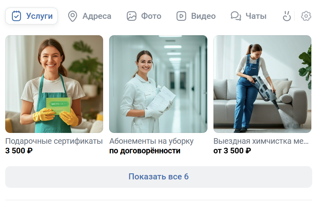323x201 pixels.
Task: Click the bunny-ears icon near settings
Action: [287, 16]
